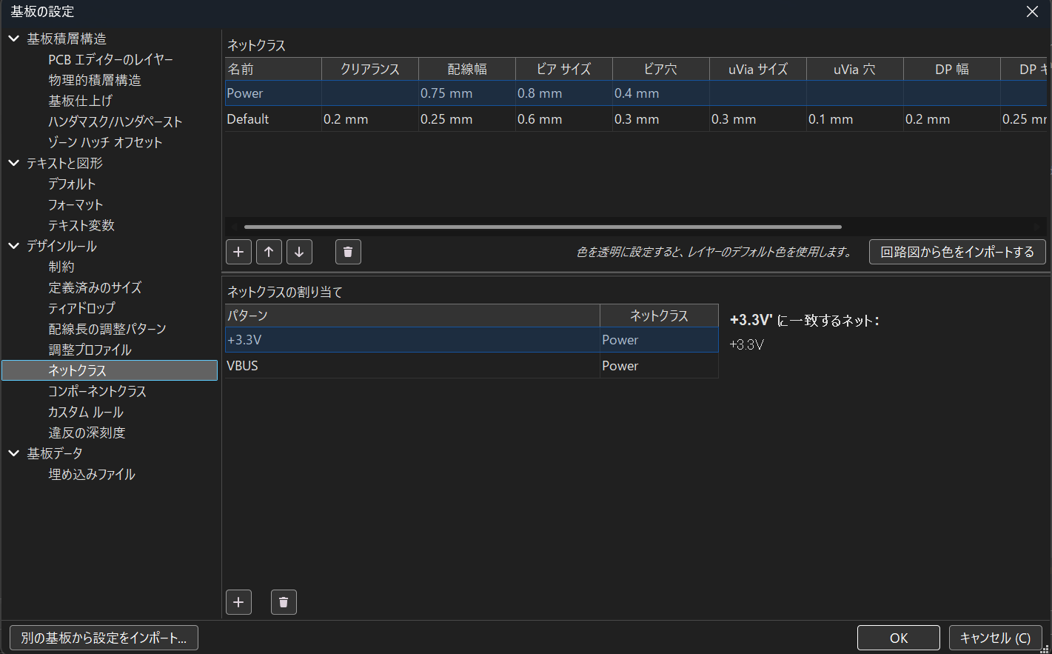Click the クリアランス column header

[370, 69]
